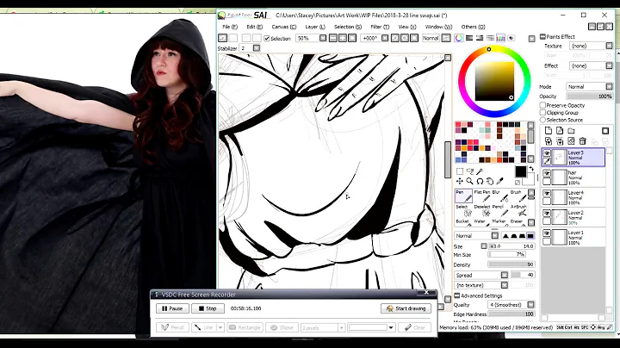This screenshot has height=348, width=620.
Task: Show the color wheel panel toggle icon
Action: [459, 38]
